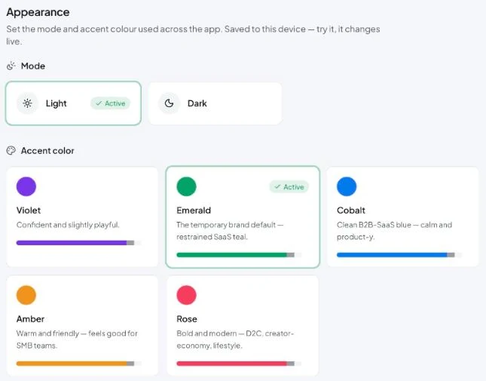Click the rose red color circle

(187, 295)
